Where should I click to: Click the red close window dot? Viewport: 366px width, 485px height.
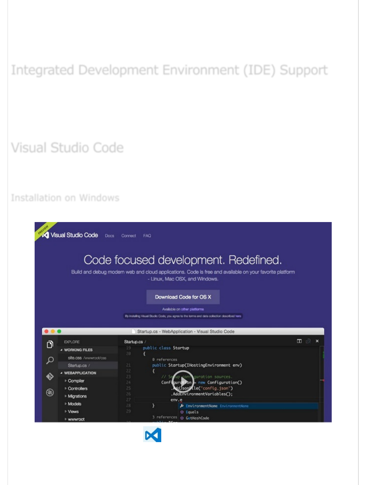[x=46, y=331]
